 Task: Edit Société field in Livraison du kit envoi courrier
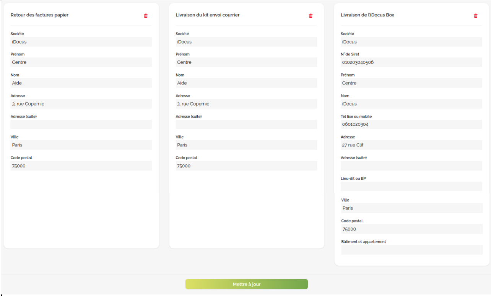click(246, 42)
